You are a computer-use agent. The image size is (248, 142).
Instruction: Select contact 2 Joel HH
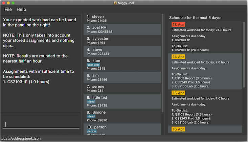click(122, 29)
